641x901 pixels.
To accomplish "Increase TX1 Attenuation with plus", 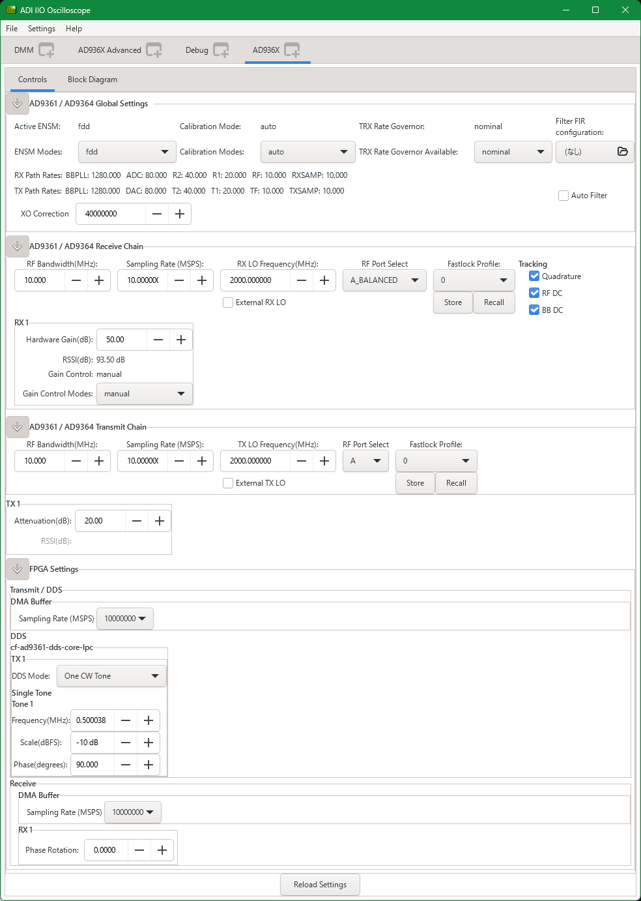I will pyautogui.click(x=160, y=521).
